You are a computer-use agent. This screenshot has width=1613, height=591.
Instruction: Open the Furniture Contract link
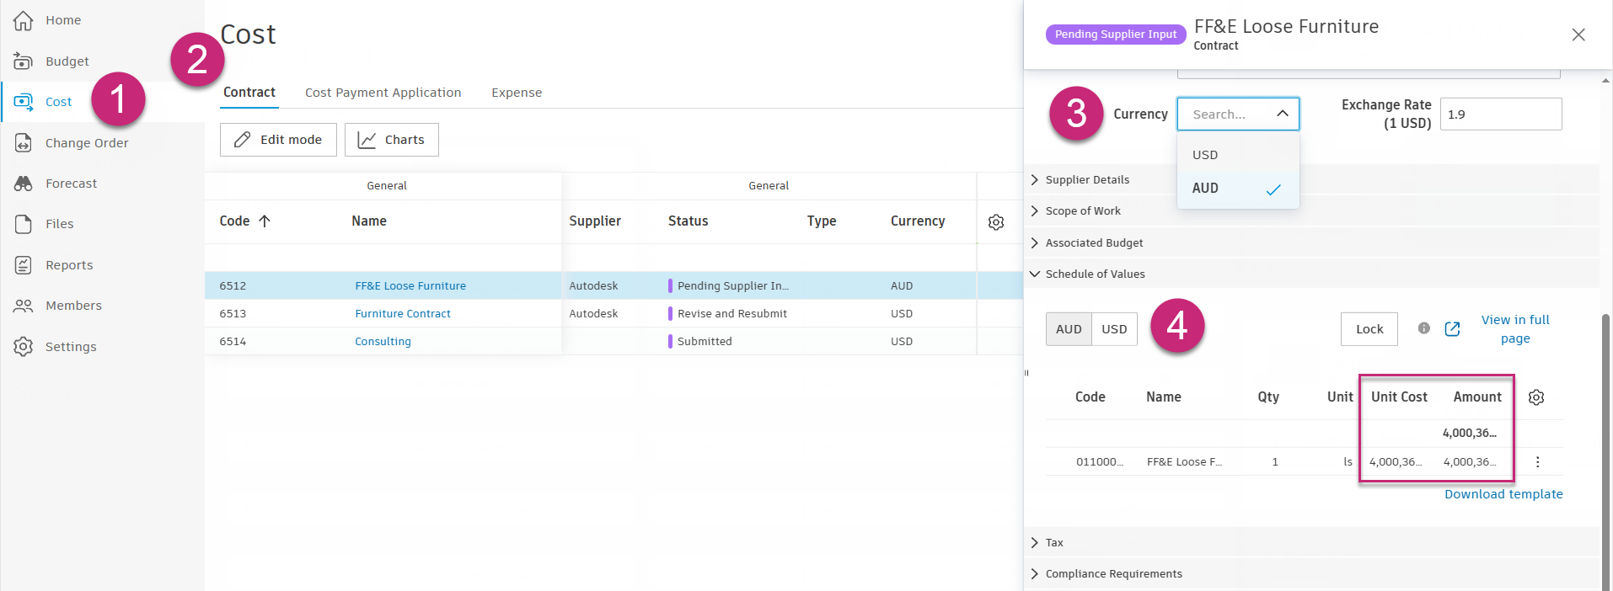pyautogui.click(x=403, y=314)
